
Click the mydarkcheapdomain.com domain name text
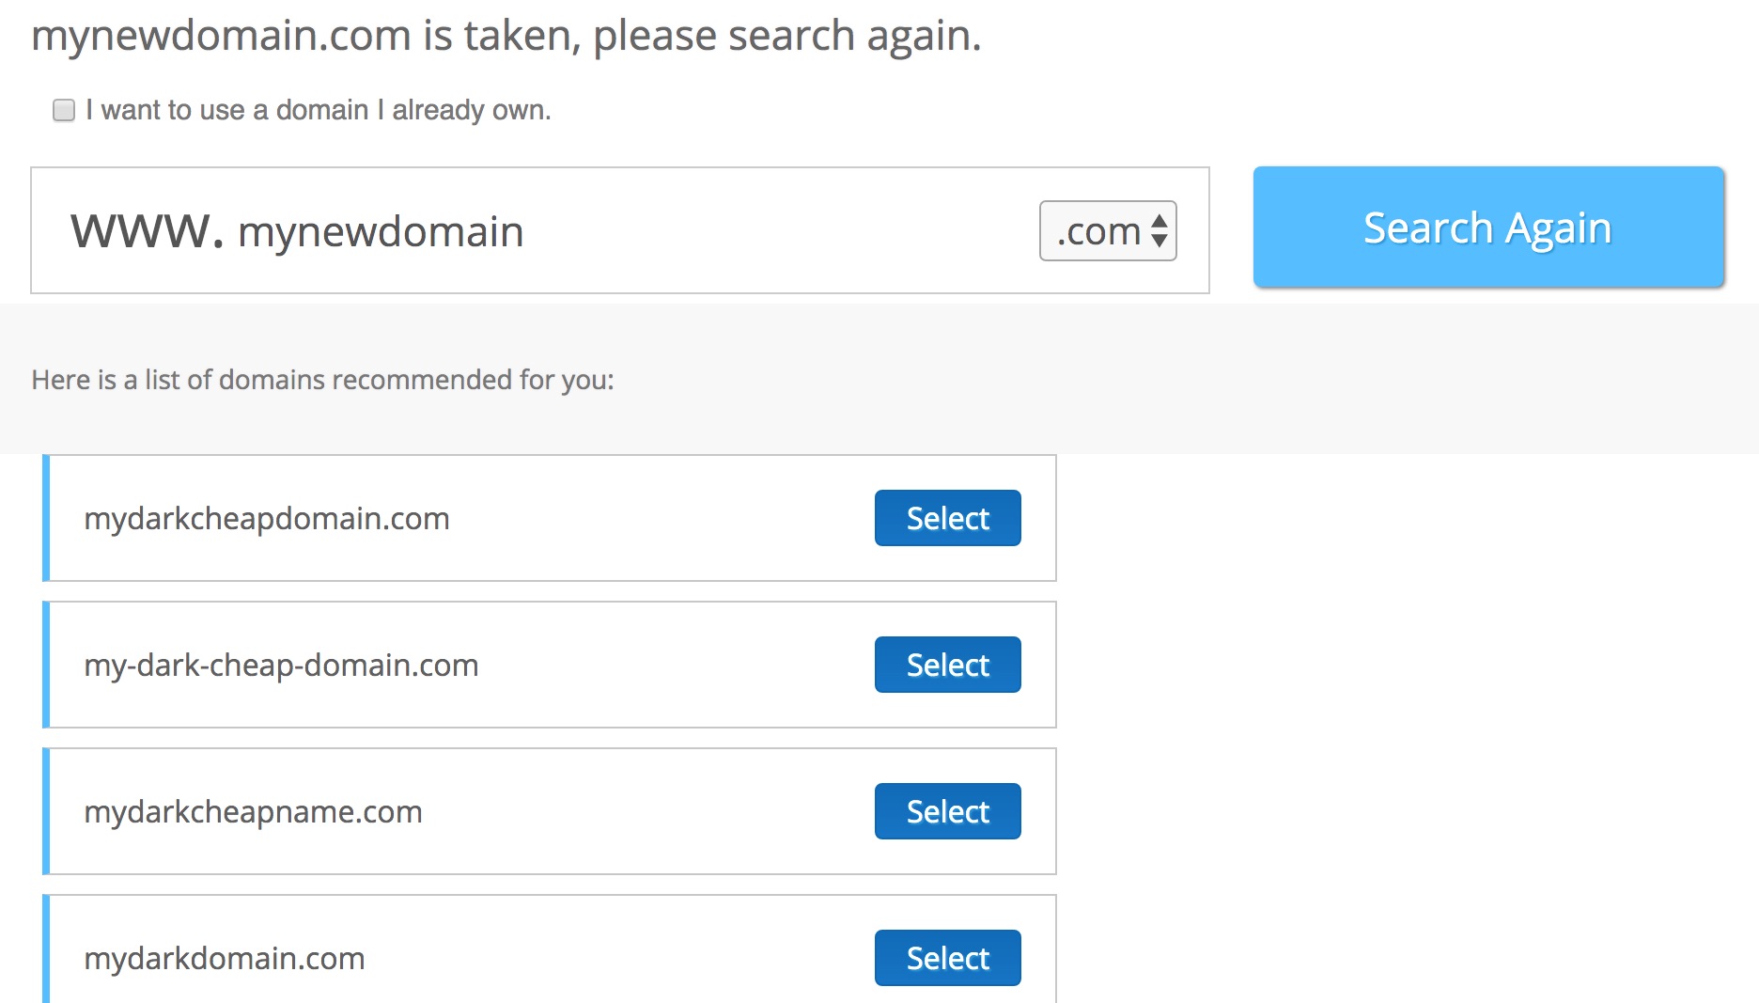pos(266,518)
